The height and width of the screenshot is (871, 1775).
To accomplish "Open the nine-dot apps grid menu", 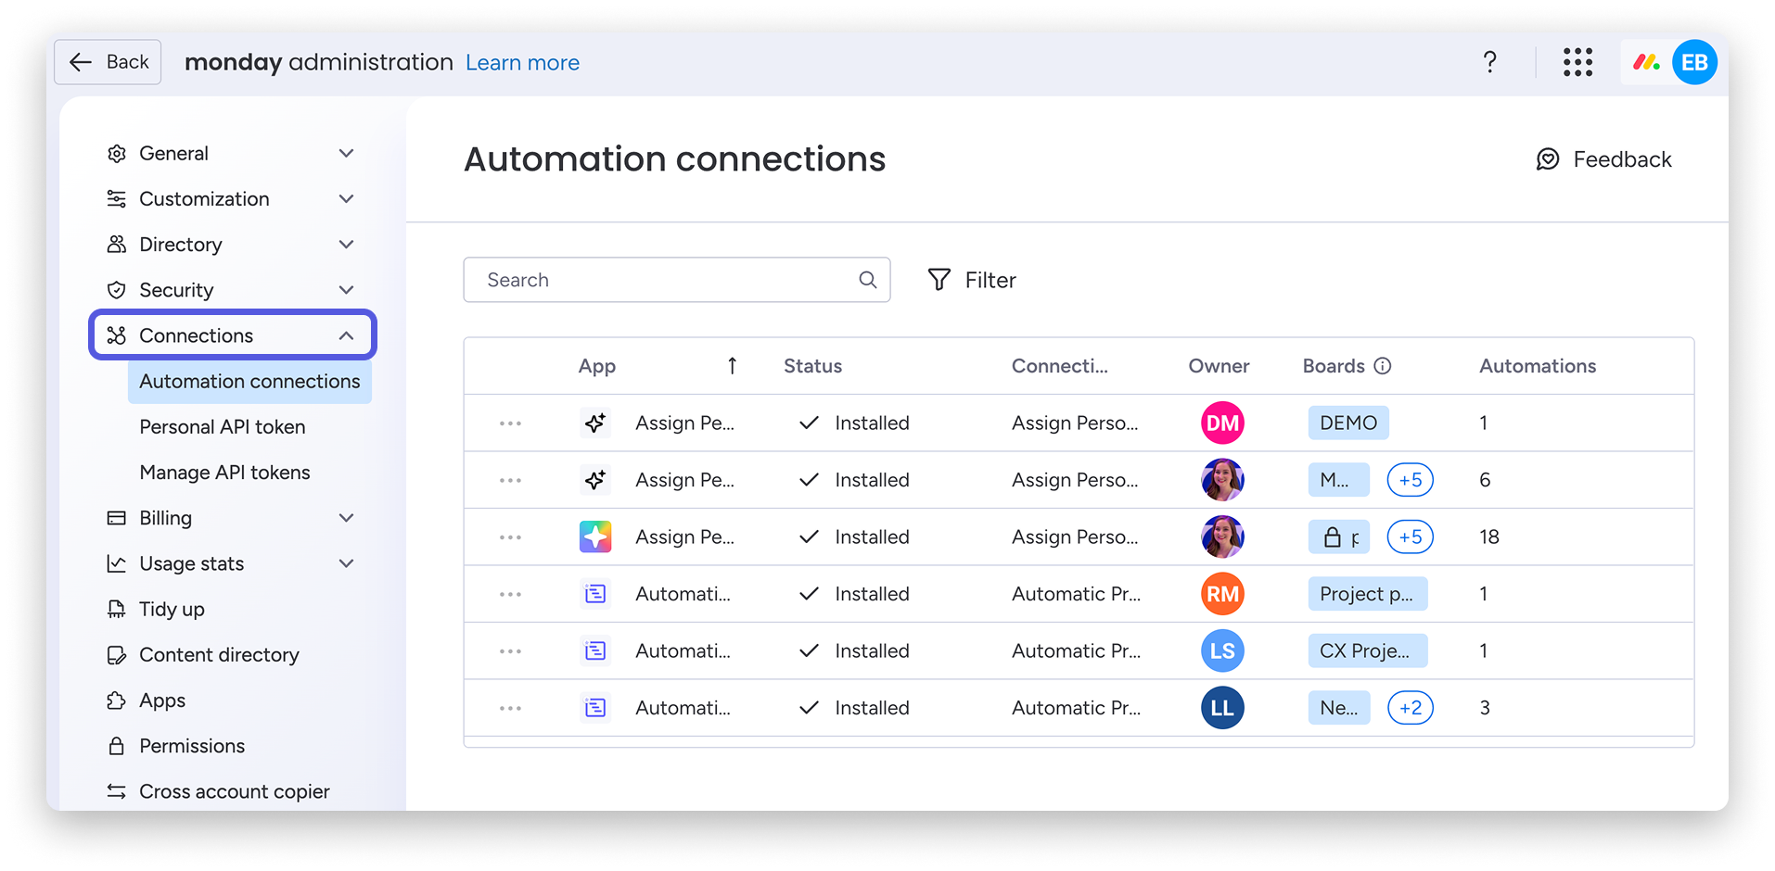I will pyautogui.click(x=1577, y=62).
